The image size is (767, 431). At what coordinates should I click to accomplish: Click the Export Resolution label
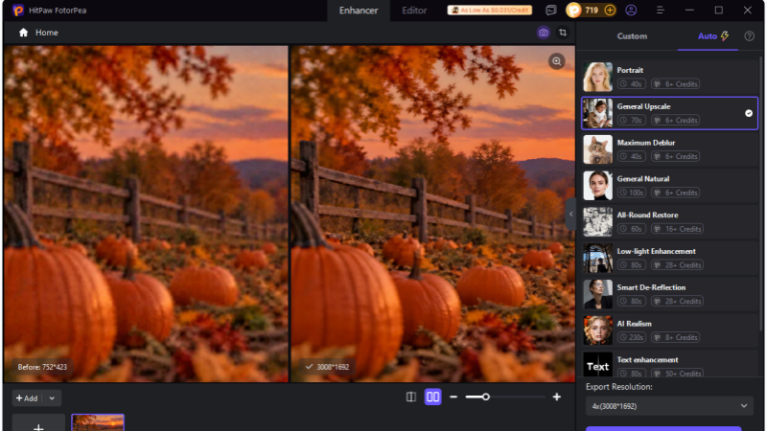(618, 387)
